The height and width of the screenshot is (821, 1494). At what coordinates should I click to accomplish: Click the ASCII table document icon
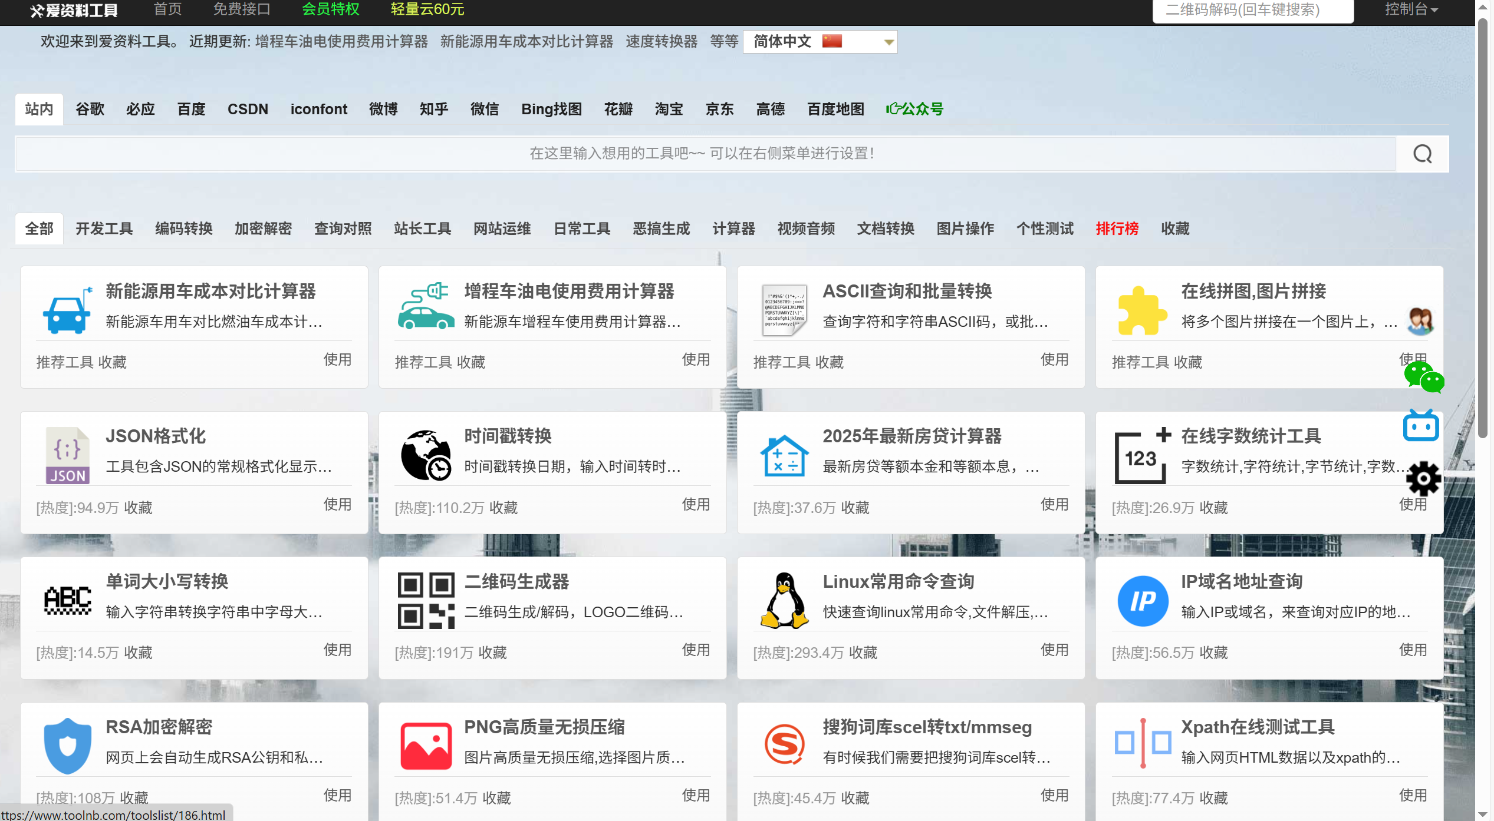click(x=784, y=310)
